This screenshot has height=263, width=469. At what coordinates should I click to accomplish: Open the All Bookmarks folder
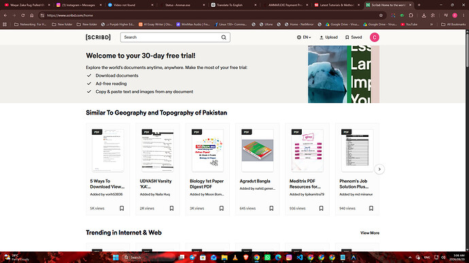(x=453, y=24)
